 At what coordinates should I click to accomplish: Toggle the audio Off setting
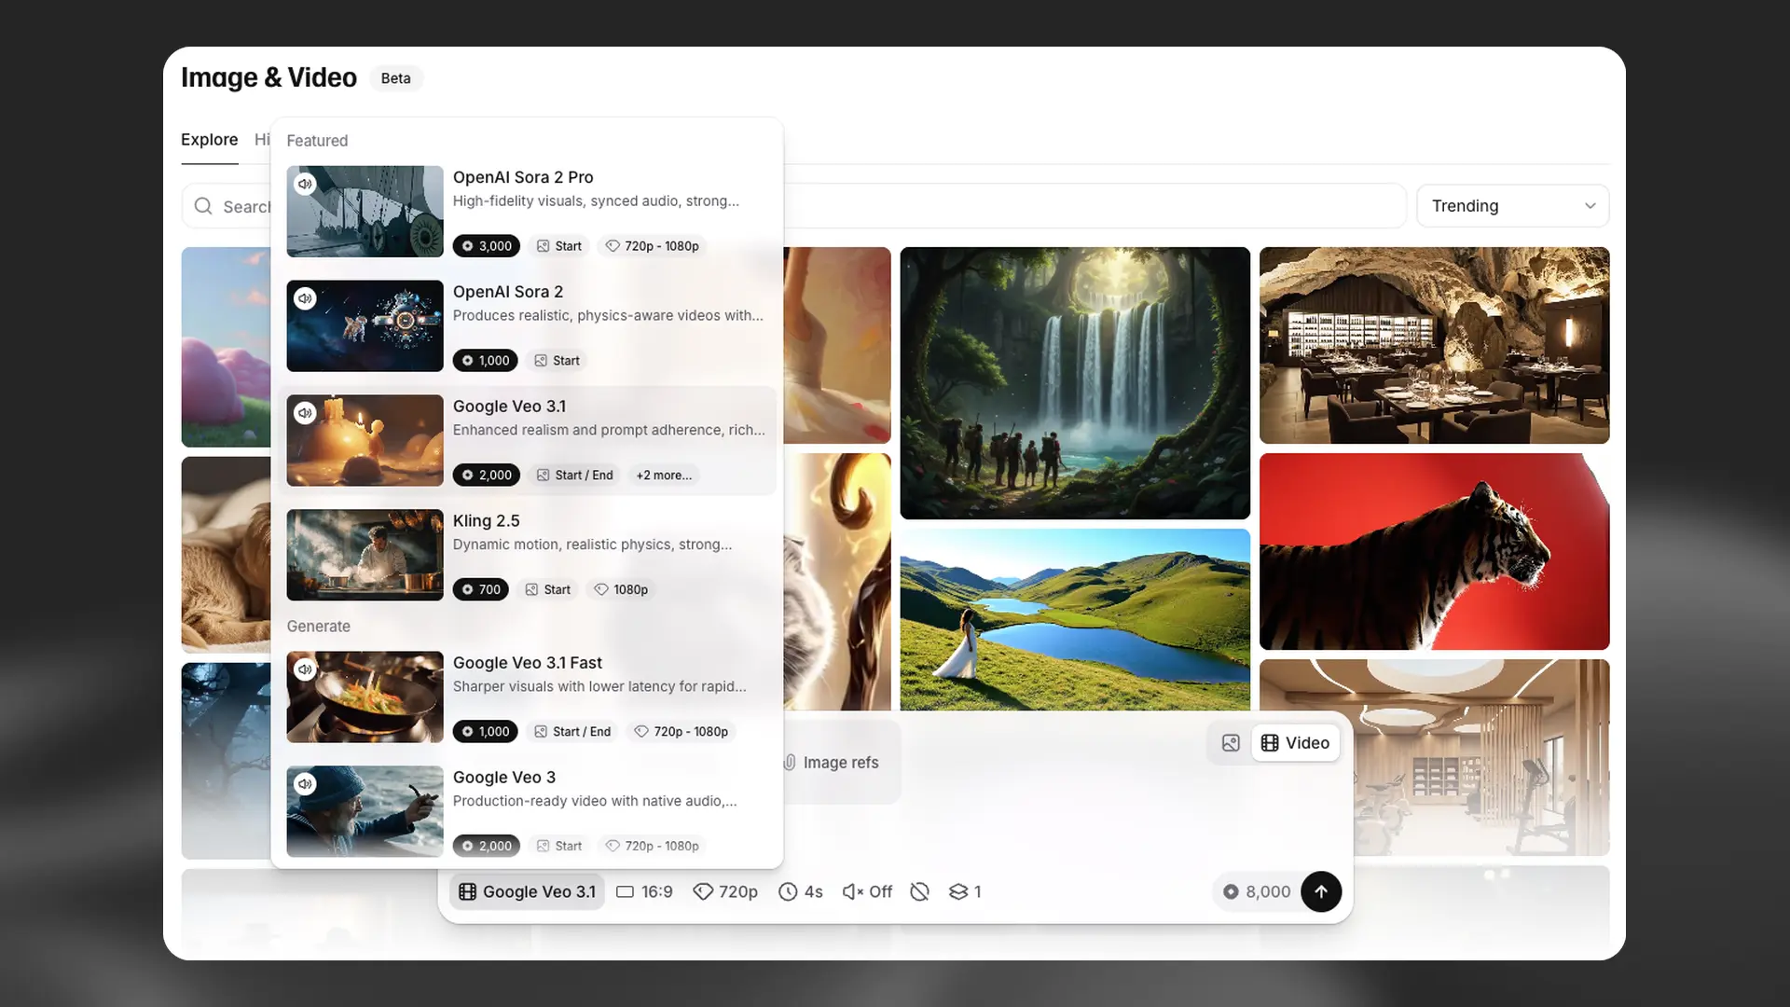867,891
